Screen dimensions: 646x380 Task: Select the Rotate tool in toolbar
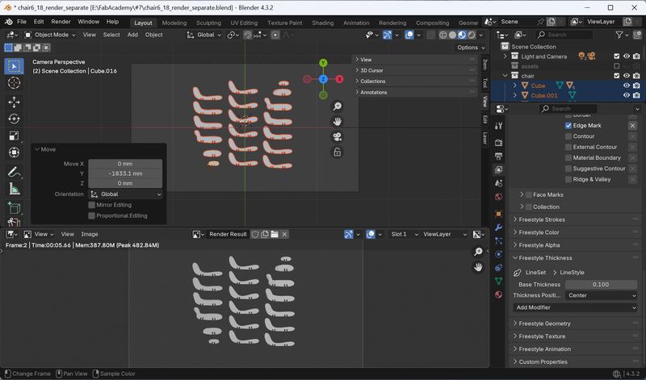coord(14,119)
